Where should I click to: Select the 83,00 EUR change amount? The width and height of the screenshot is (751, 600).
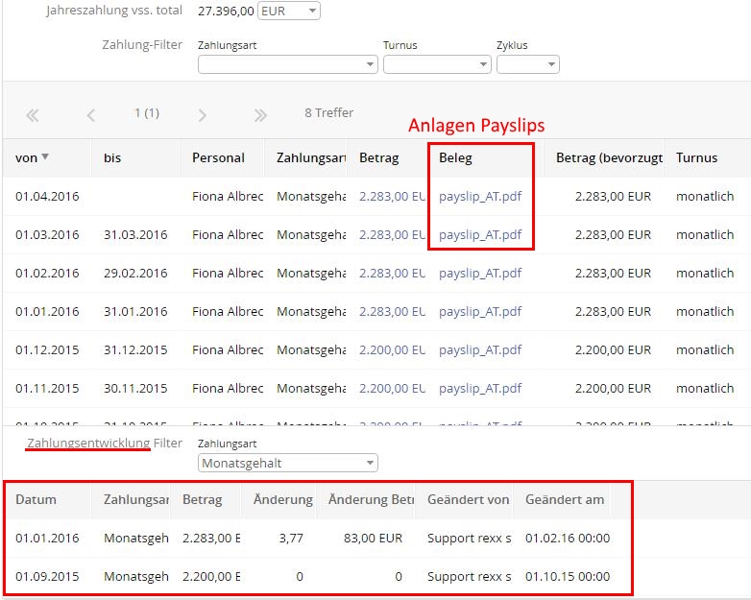pos(373,538)
